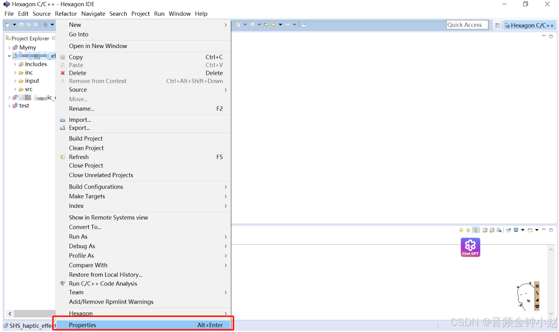559x332 pixels.
Task: Click the Save All toolbar icon
Action: click(28, 25)
